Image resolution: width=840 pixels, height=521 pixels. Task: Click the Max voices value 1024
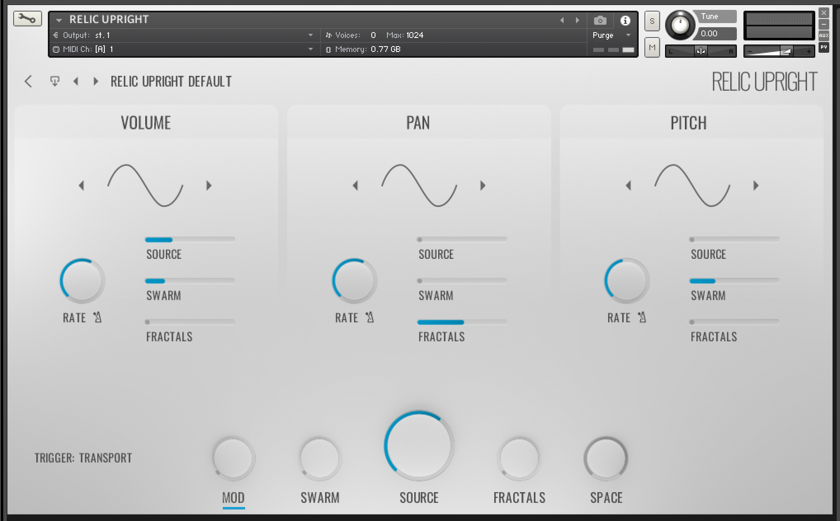pyautogui.click(x=415, y=35)
